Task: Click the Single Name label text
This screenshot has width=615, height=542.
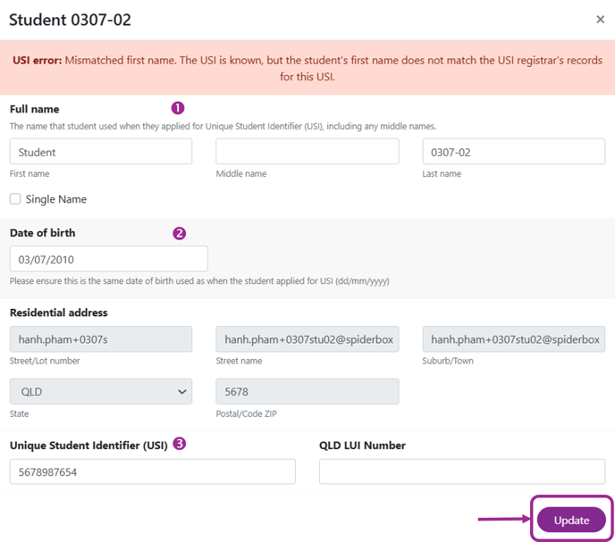Action: [56, 199]
